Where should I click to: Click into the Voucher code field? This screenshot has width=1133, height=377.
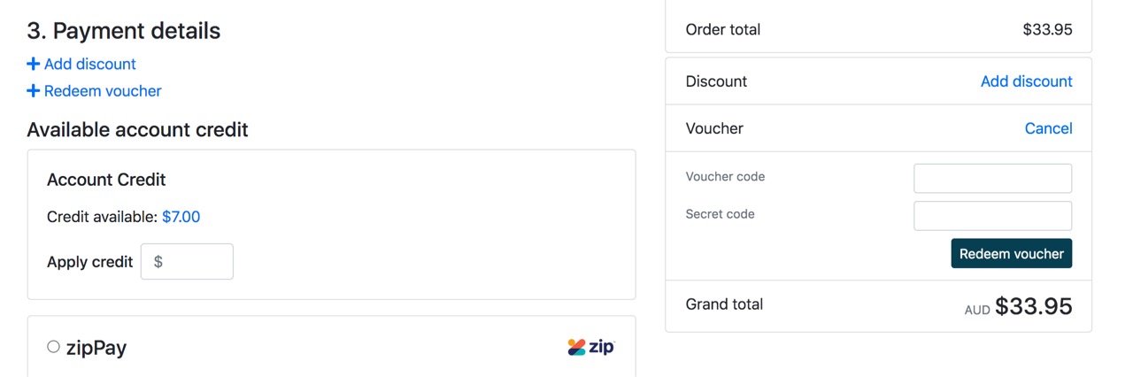tap(993, 178)
